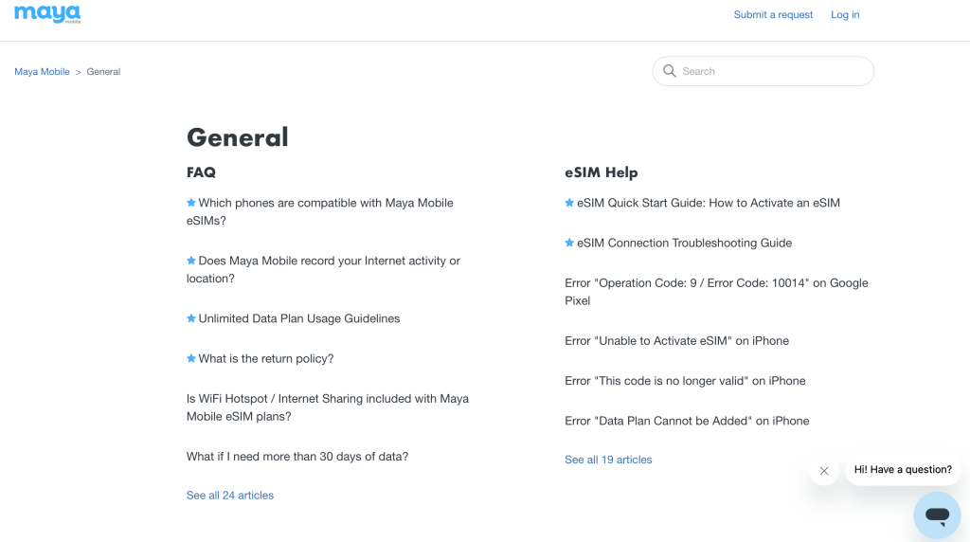
Task: Open 'Data Plan Cannot be Added' article
Action: pyautogui.click(x=687, y=421)
